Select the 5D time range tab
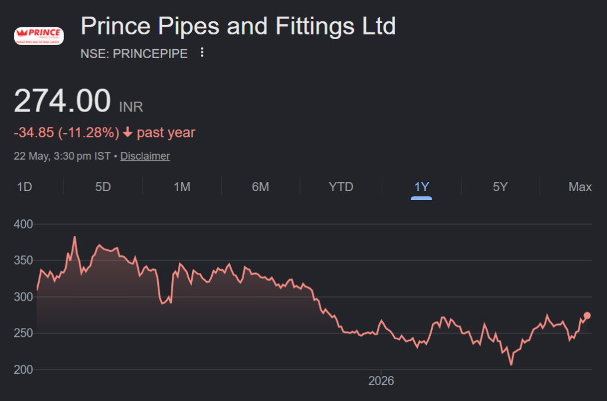 (103, 187)
